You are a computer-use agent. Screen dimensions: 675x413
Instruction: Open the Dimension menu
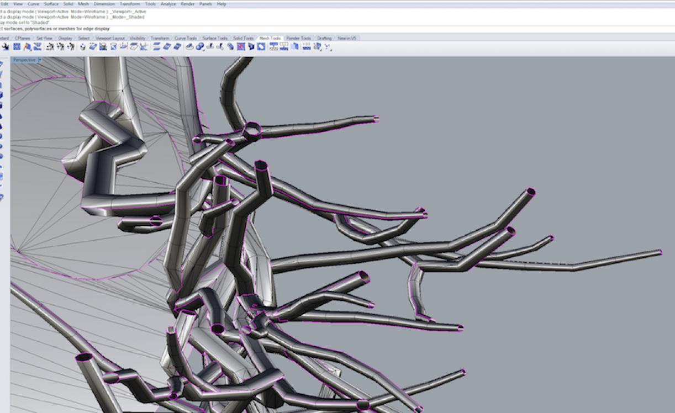(104, 4)
